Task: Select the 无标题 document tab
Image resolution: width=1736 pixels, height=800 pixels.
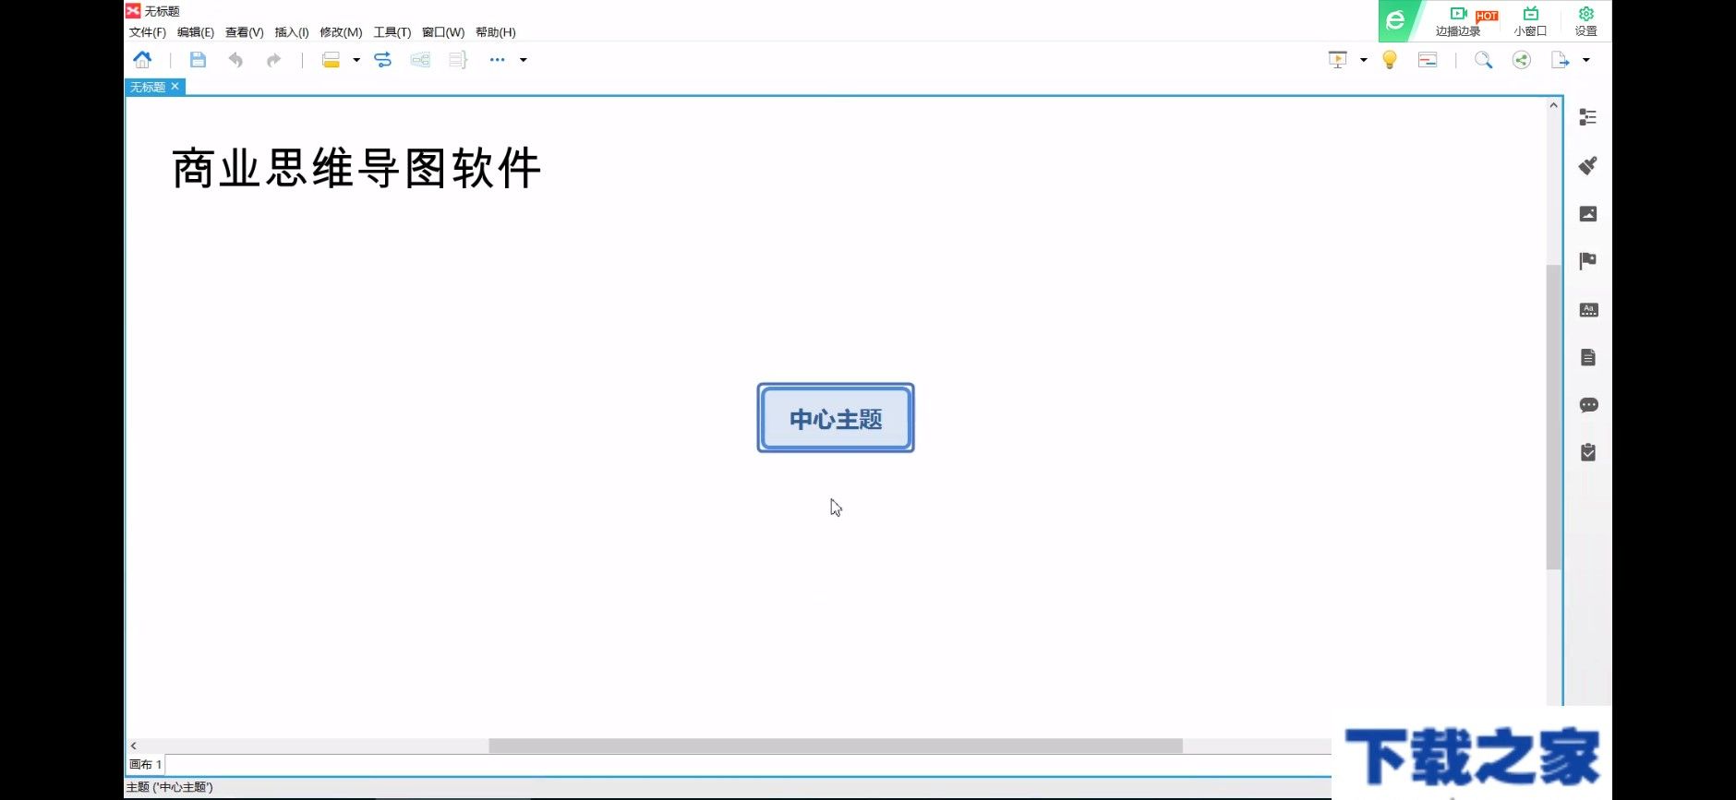Action: click(x=148, y=87)
